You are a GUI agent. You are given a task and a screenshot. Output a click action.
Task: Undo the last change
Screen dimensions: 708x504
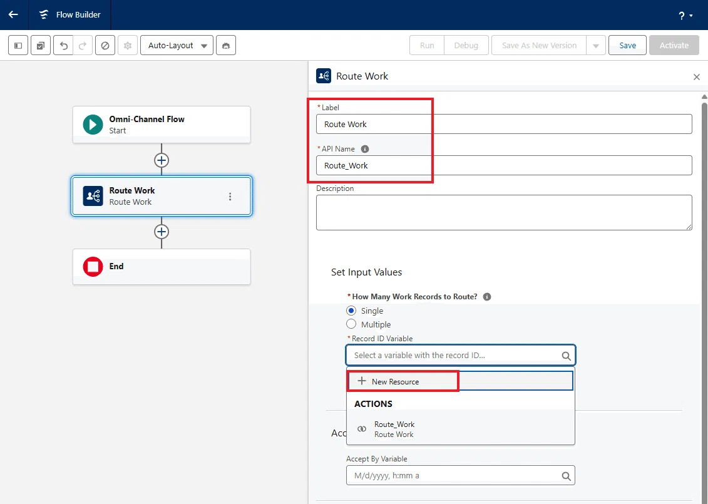pos(64,45)
